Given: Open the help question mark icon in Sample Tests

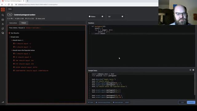Looking at the screenshot, I should pos(193,70).
